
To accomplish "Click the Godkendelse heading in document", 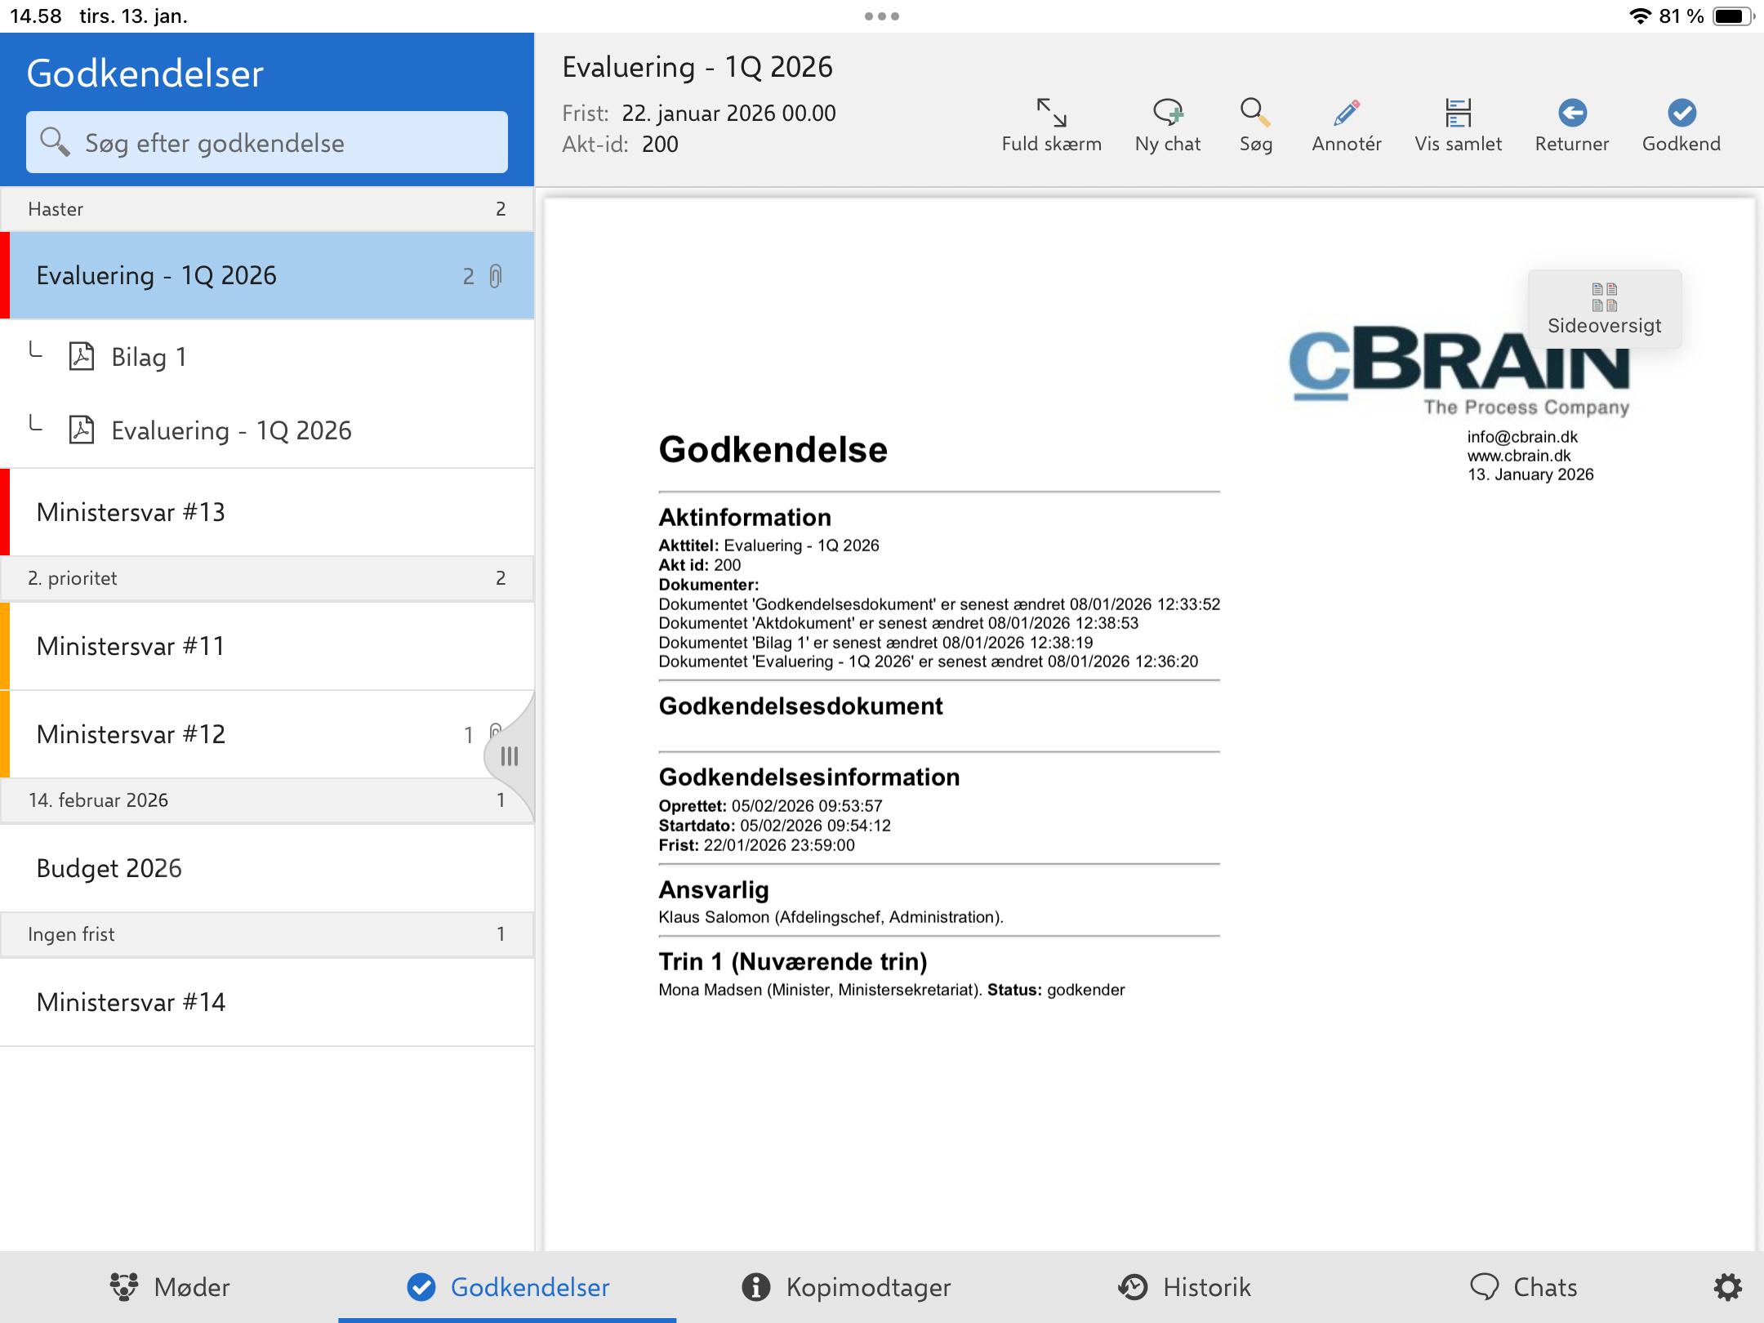I will pos(773,449).
